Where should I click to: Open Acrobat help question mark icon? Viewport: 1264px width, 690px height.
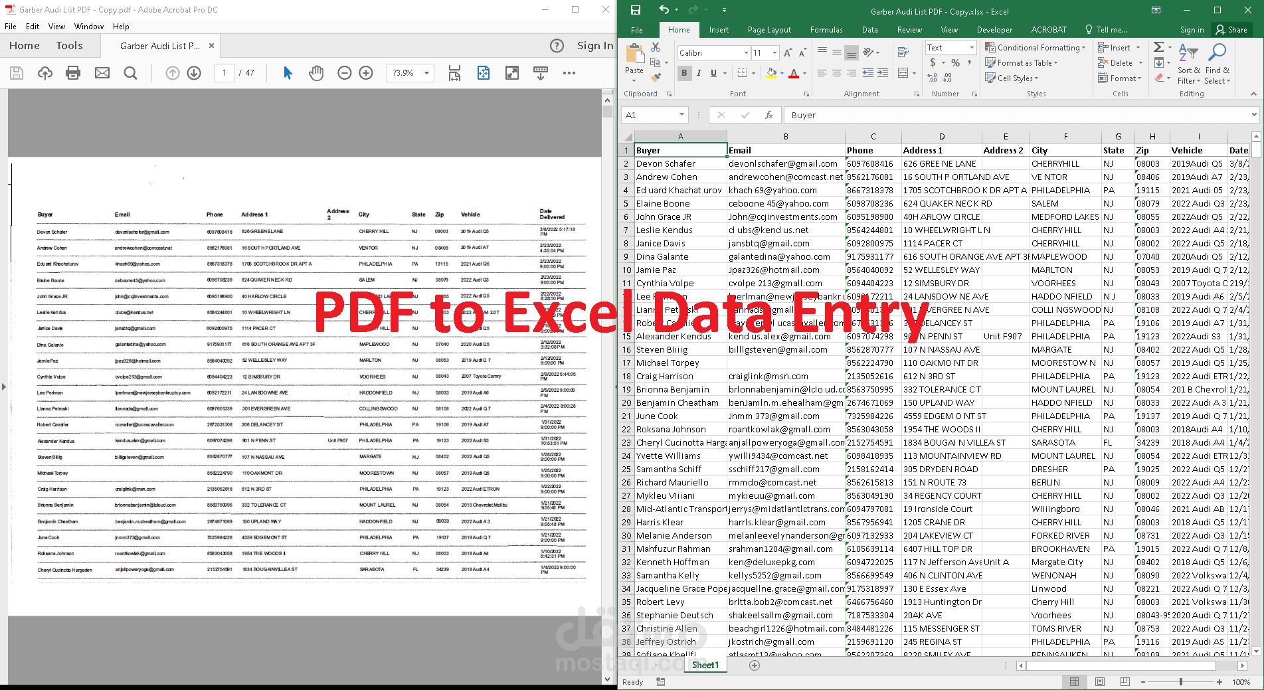(x=557, y=46)
